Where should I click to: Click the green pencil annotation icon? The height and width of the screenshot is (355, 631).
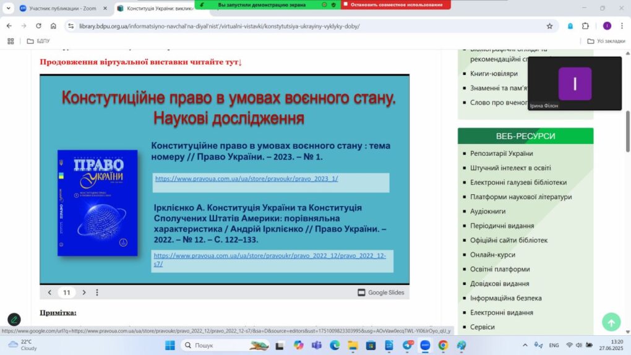[x=14, y=320]
